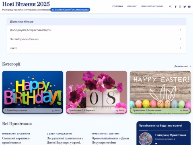Open post Прикольні вітання з Днем Перукаря

click(x=110, y=140)
